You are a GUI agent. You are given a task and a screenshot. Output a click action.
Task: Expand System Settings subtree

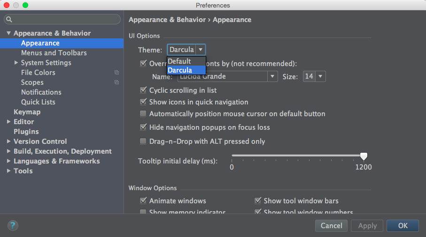tap(16, 63)
